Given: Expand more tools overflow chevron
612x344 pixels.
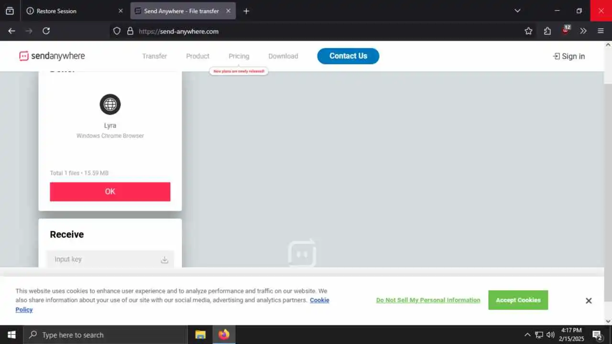Looking at the screenshot, I should pos(583,31).
